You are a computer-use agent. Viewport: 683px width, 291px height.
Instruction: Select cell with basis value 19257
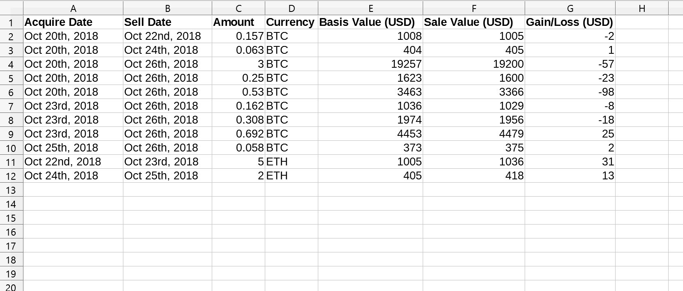(x=370, y=64)
